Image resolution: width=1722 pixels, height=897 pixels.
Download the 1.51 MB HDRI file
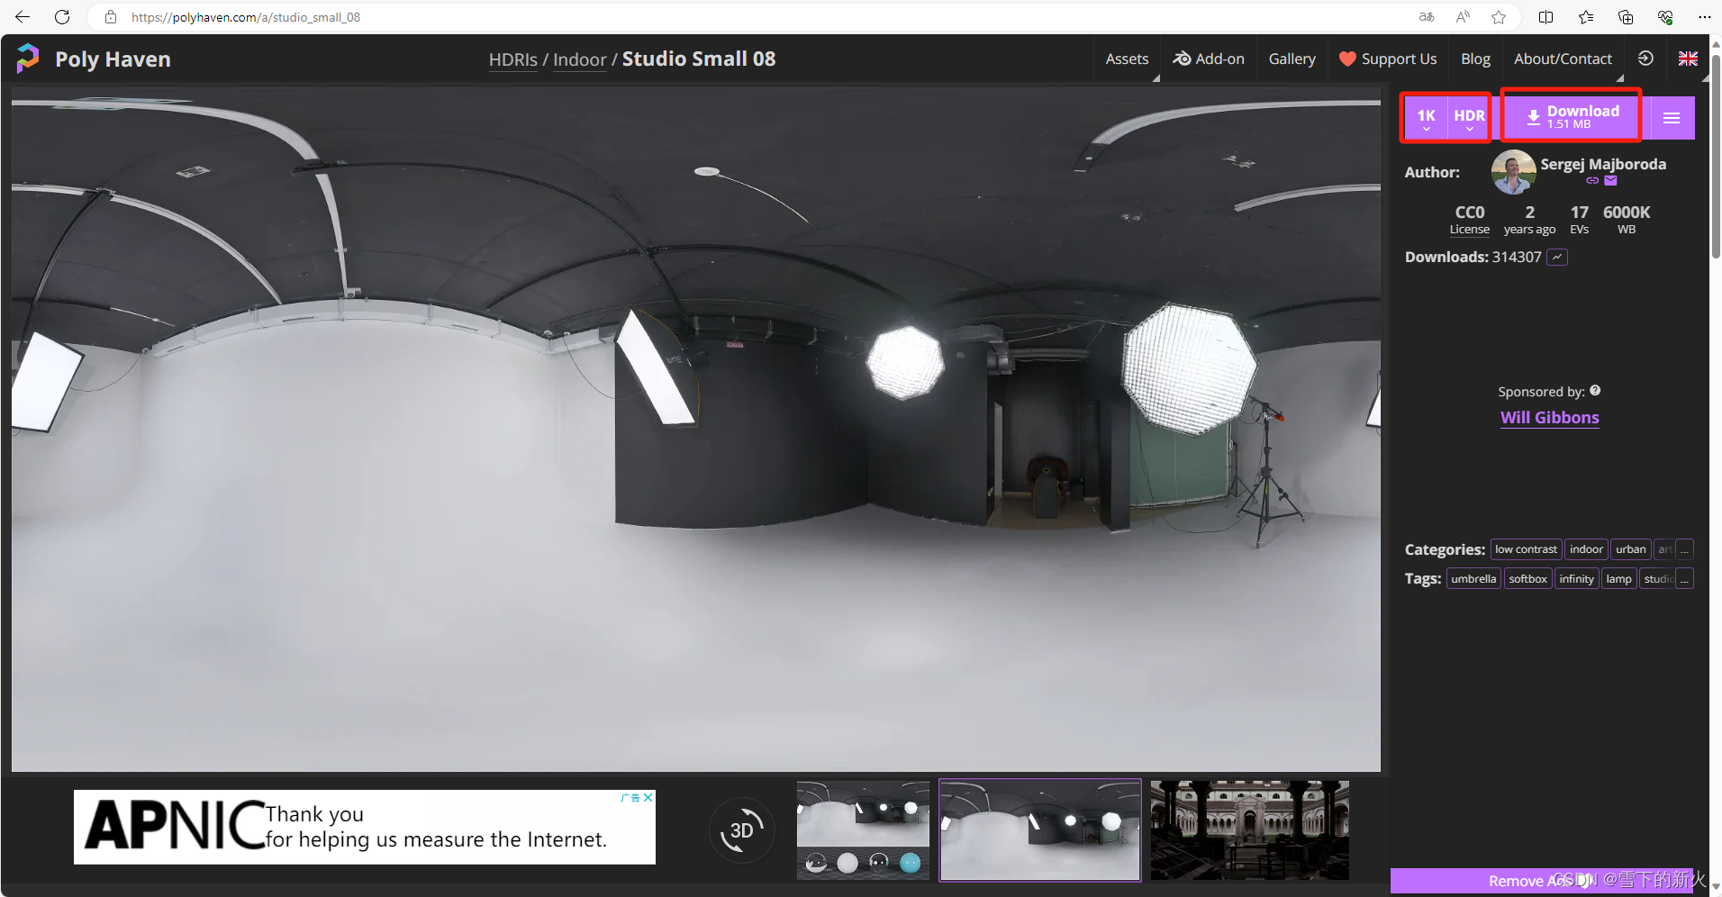pyautogui.click(x=1571, y=116)
